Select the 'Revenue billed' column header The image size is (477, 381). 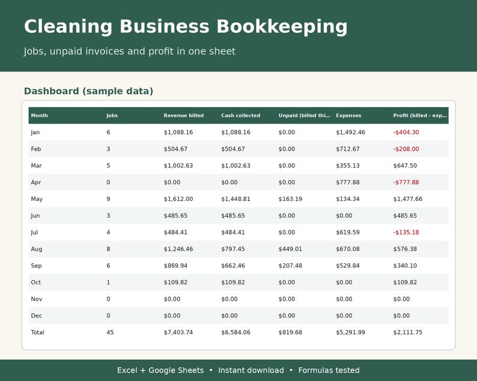point(184,115)
